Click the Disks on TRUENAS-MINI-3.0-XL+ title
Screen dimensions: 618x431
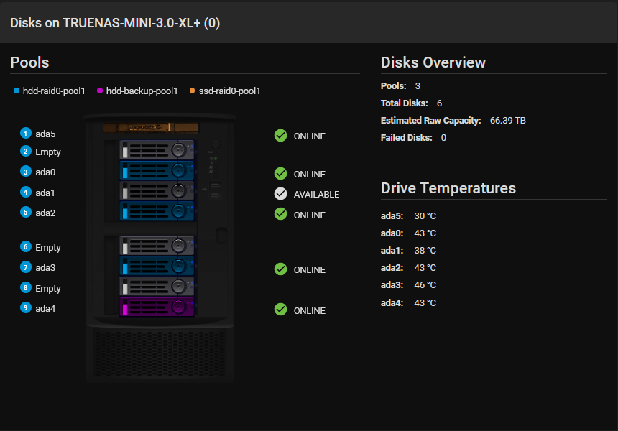115,23
